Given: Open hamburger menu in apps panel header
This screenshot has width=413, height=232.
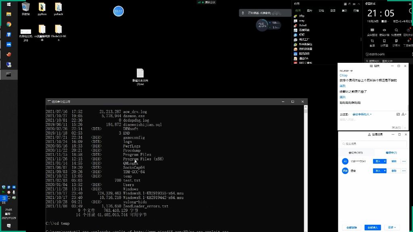Looking at the screenshot, I should 354,4.
